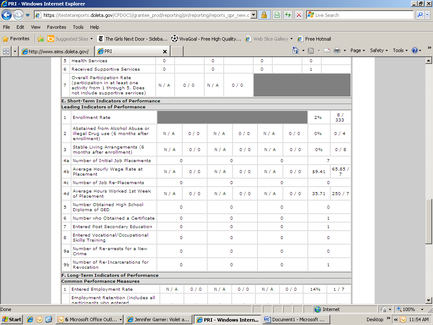Close the PRI tab

(165, 52)
